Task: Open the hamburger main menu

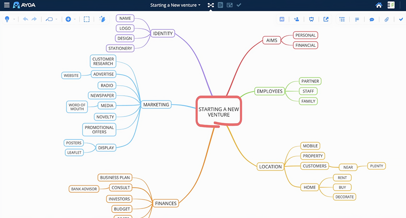Action: click(x=7, y=5)
